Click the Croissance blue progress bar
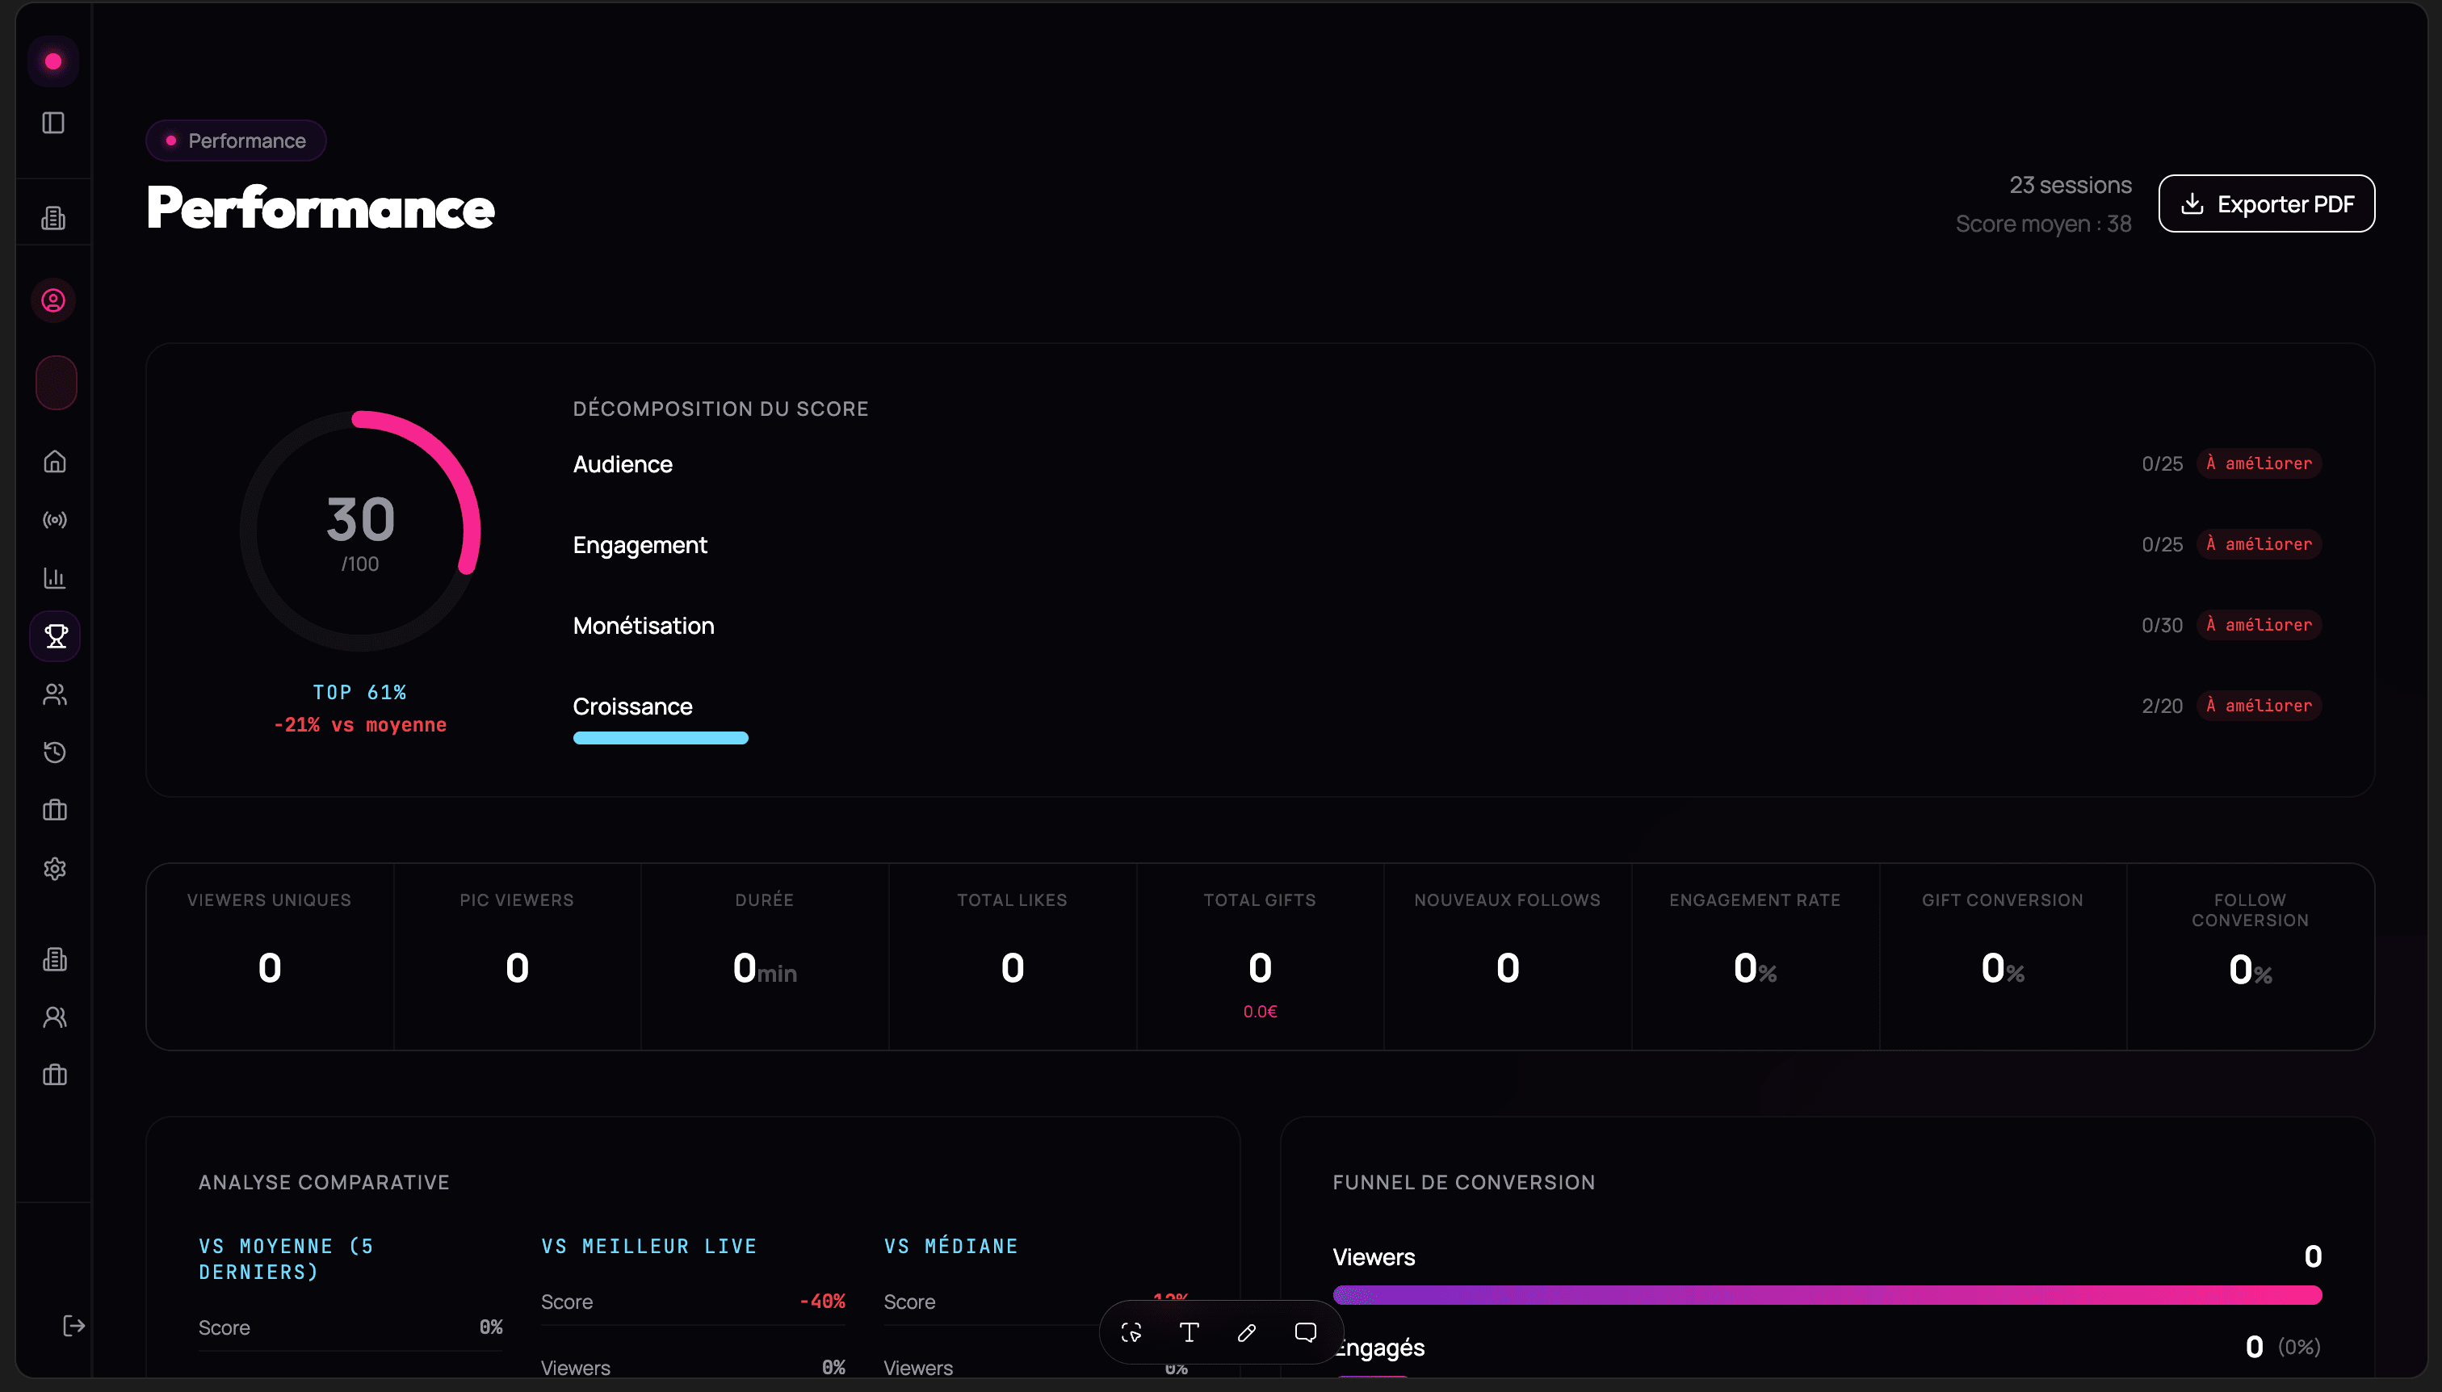 (661, 737)
